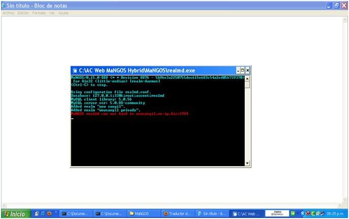Viewport: 349px width, 219px height.
Task: Open the Edición menu
Action: (23, 13)
